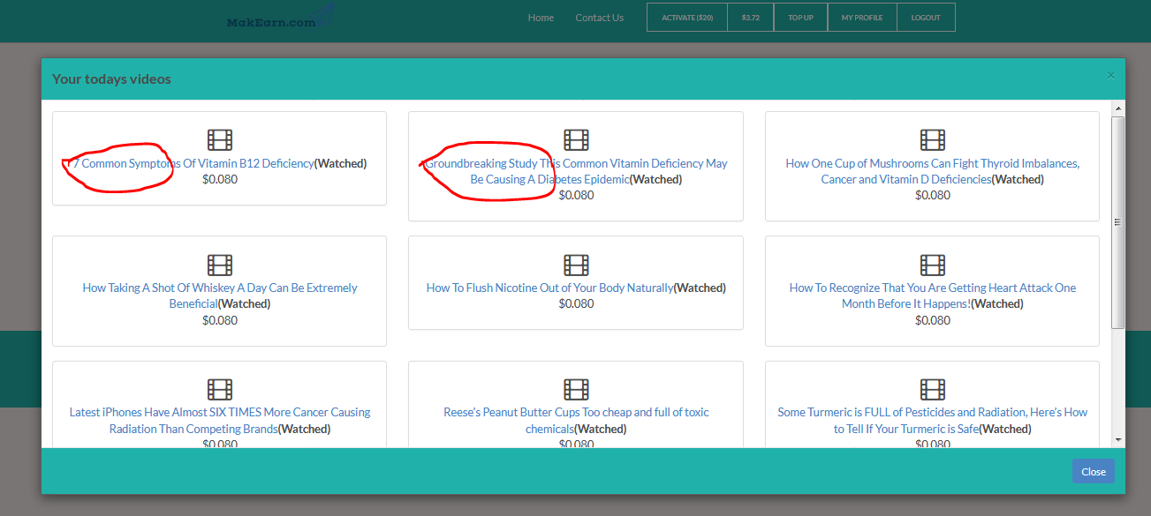Open 'How To Flush Nicotine' video link
This screenshot has height=516, width=1151.
pos(549,288)
